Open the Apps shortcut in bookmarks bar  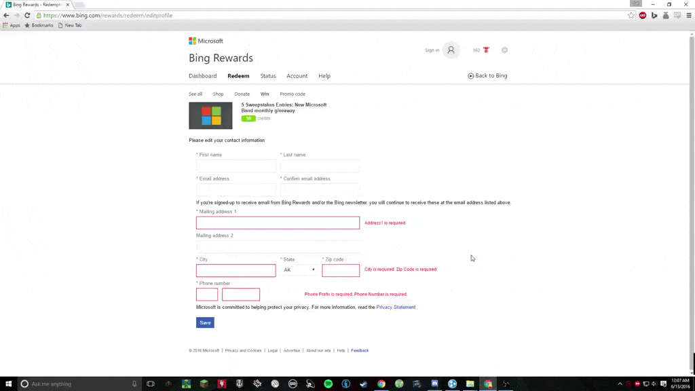point(12,25)
